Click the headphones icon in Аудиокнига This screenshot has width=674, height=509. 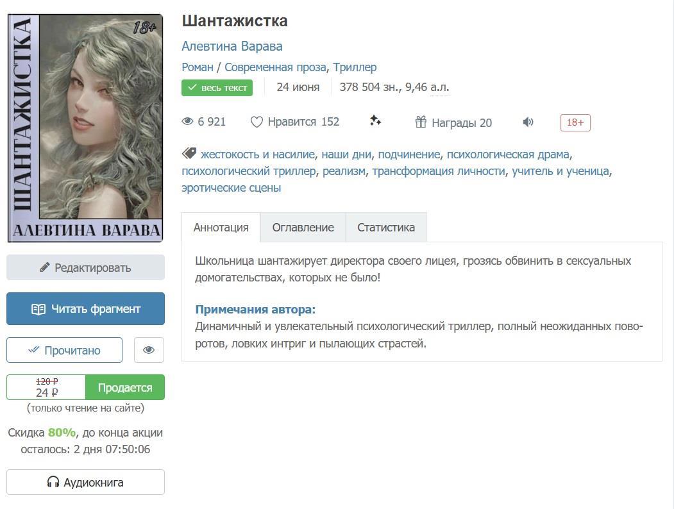53,482
